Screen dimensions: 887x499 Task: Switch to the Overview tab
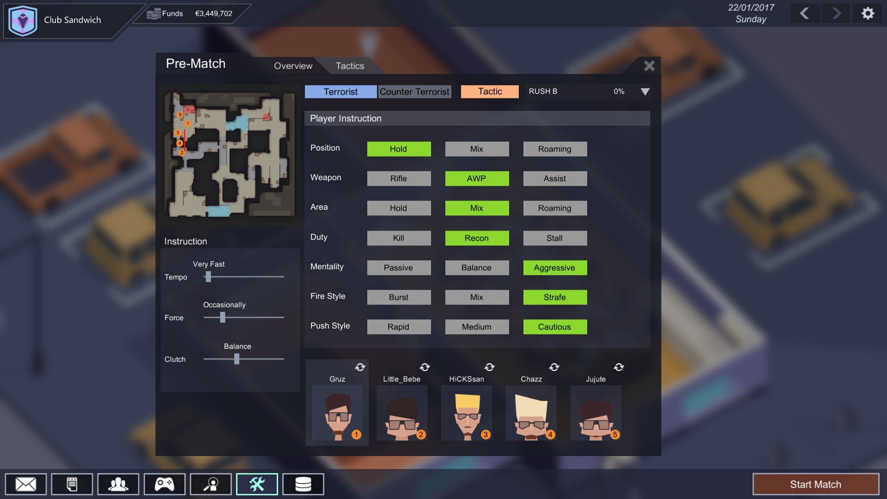[x=293, y=66]
